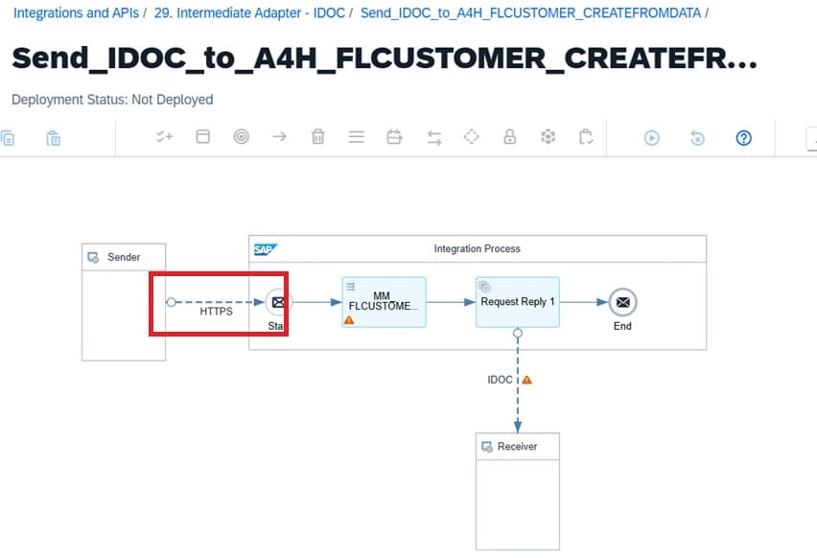Click the delete trash can icon
This screenshot has height=558, width=817.
tap(317, 137)
